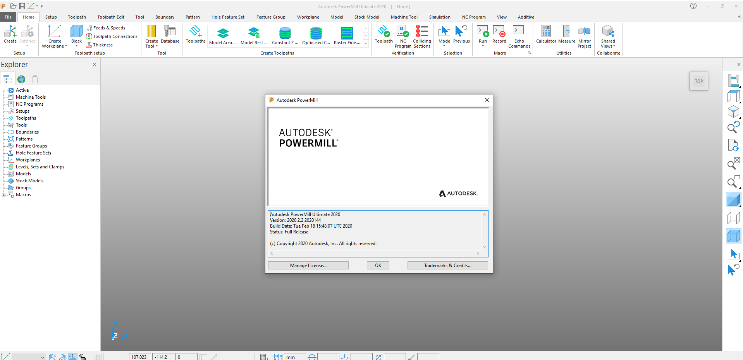
Task: Switch Explorer to the globe browser tab
Action: point(21,79)
